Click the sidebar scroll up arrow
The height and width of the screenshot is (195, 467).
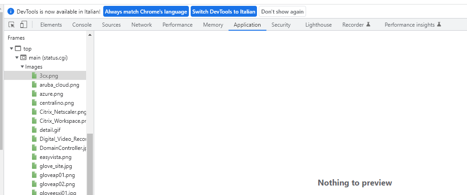pyautogui.click(x=90, y=35)
